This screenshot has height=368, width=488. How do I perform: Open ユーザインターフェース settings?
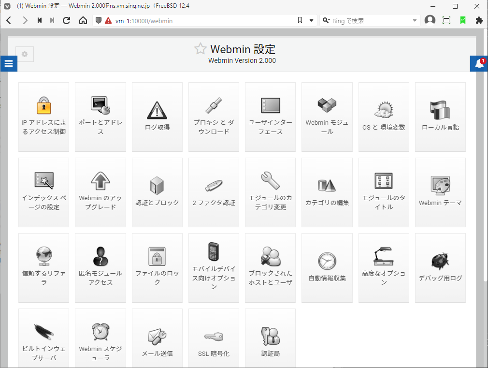[270, 117]
